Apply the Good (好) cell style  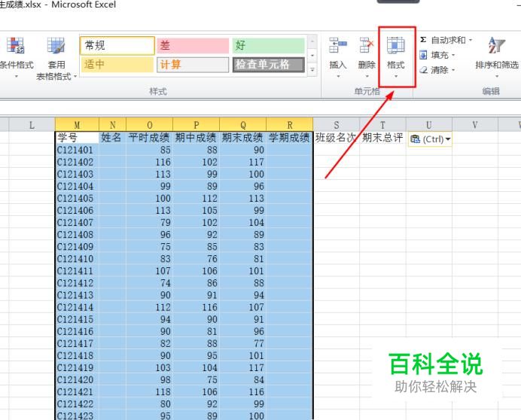(269, 45)
